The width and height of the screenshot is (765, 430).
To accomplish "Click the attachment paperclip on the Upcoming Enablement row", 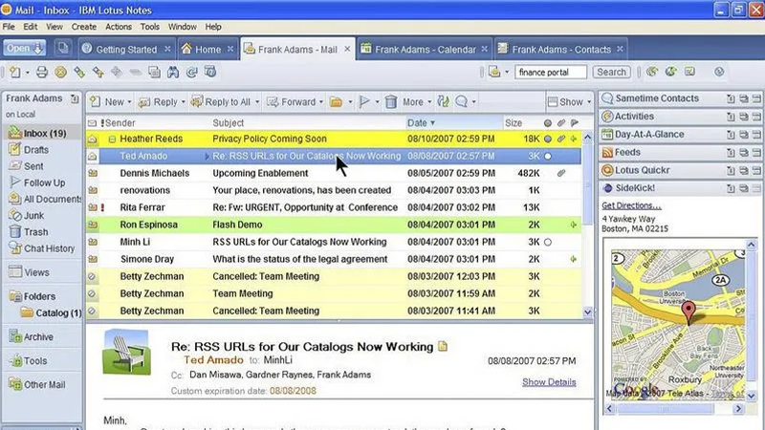I will 561,173.
